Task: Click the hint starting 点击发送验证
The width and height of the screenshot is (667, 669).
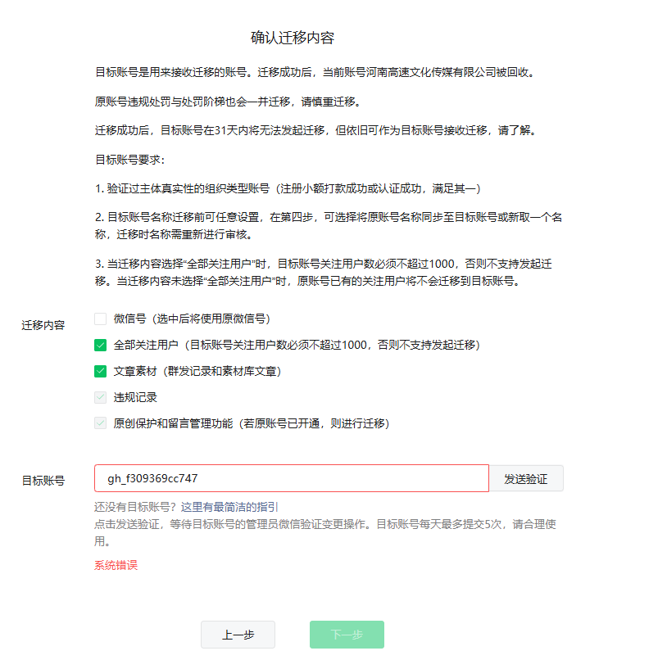Action: (x=325, y=532)
